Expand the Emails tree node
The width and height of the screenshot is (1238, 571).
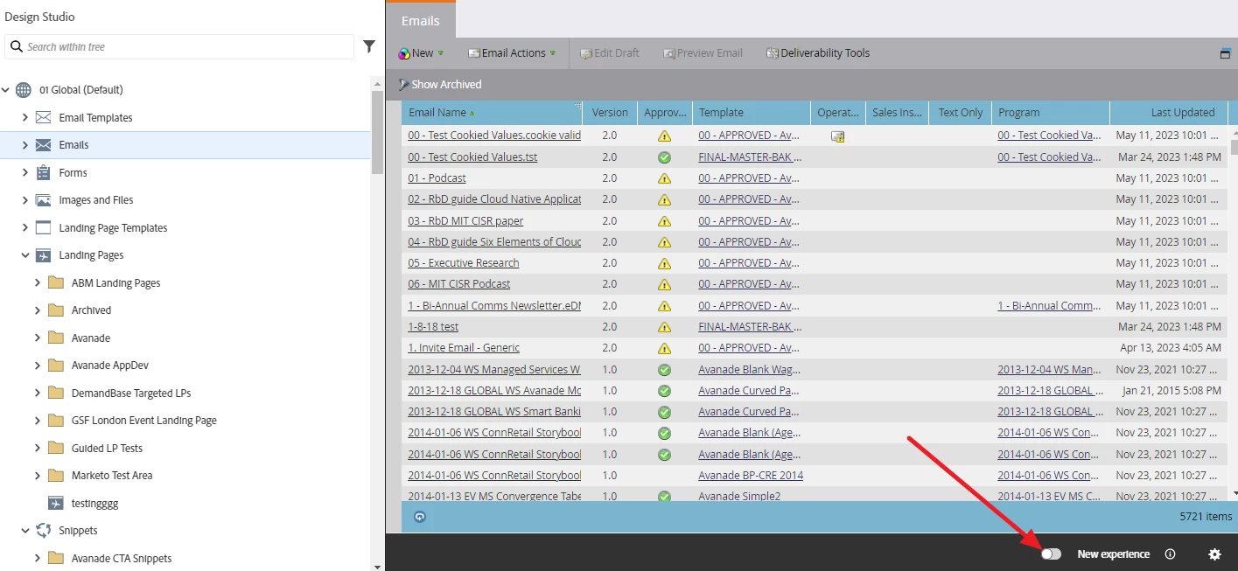[25, 145]
